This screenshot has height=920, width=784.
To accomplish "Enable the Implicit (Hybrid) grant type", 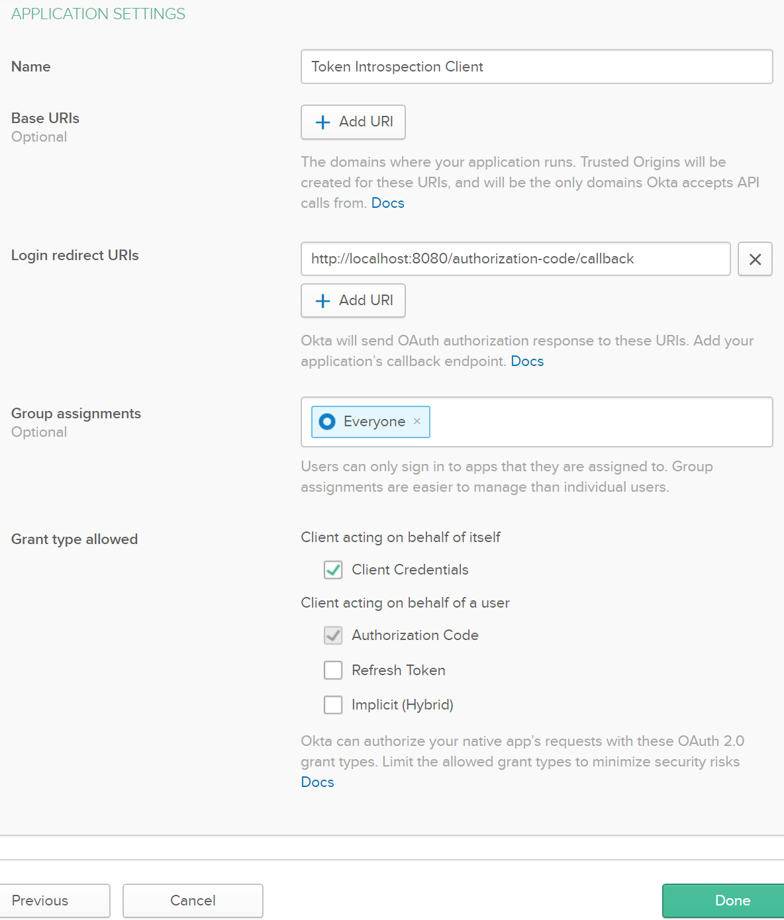I will (x=333, y=705).
